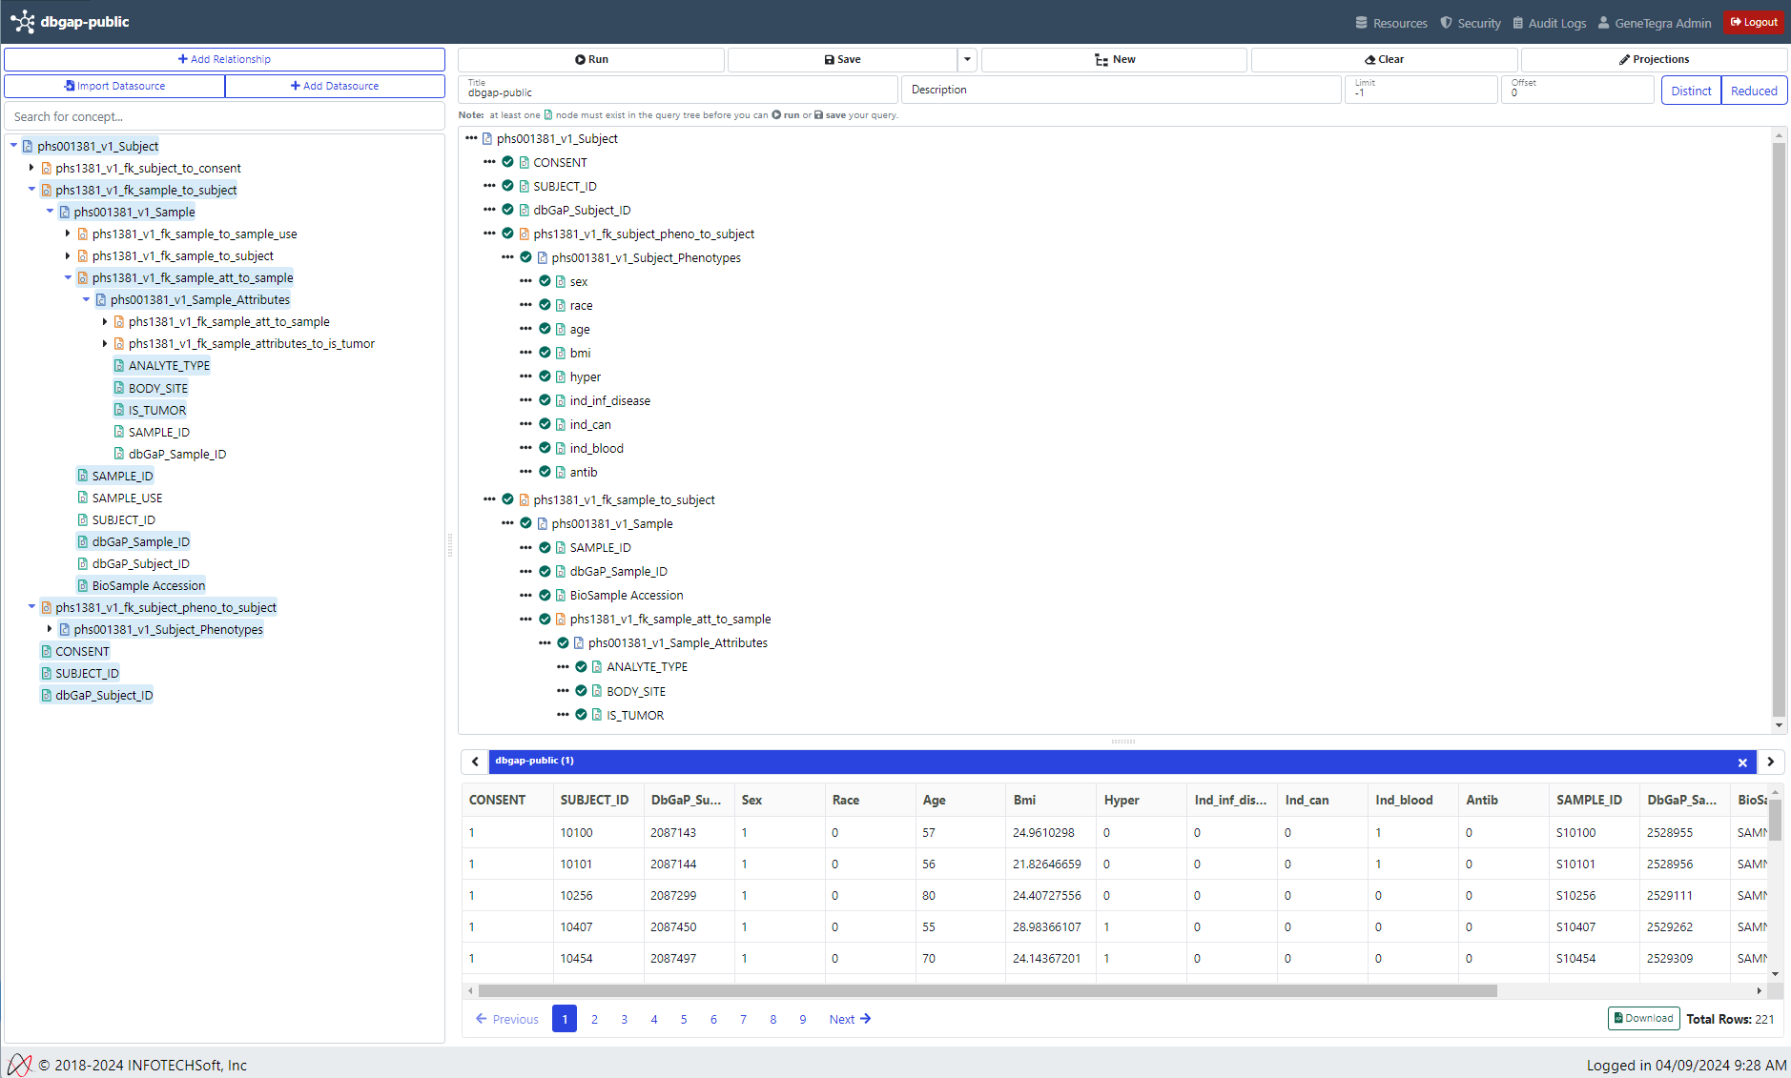Viewport: 1791px width, 1078px height.
Task: Open the three-dot options for CONSENT node
Action: 488,161
